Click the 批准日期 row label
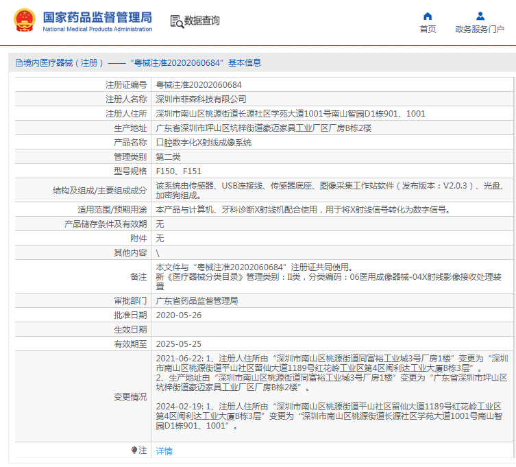516x467 pixels. (130, 315)
